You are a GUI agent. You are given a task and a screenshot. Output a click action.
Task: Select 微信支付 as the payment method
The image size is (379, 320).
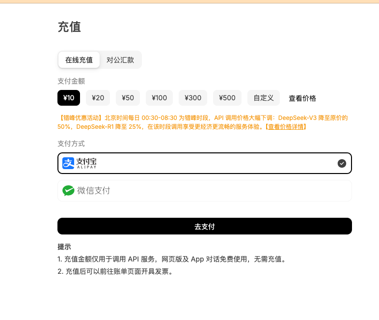(205, 191)
